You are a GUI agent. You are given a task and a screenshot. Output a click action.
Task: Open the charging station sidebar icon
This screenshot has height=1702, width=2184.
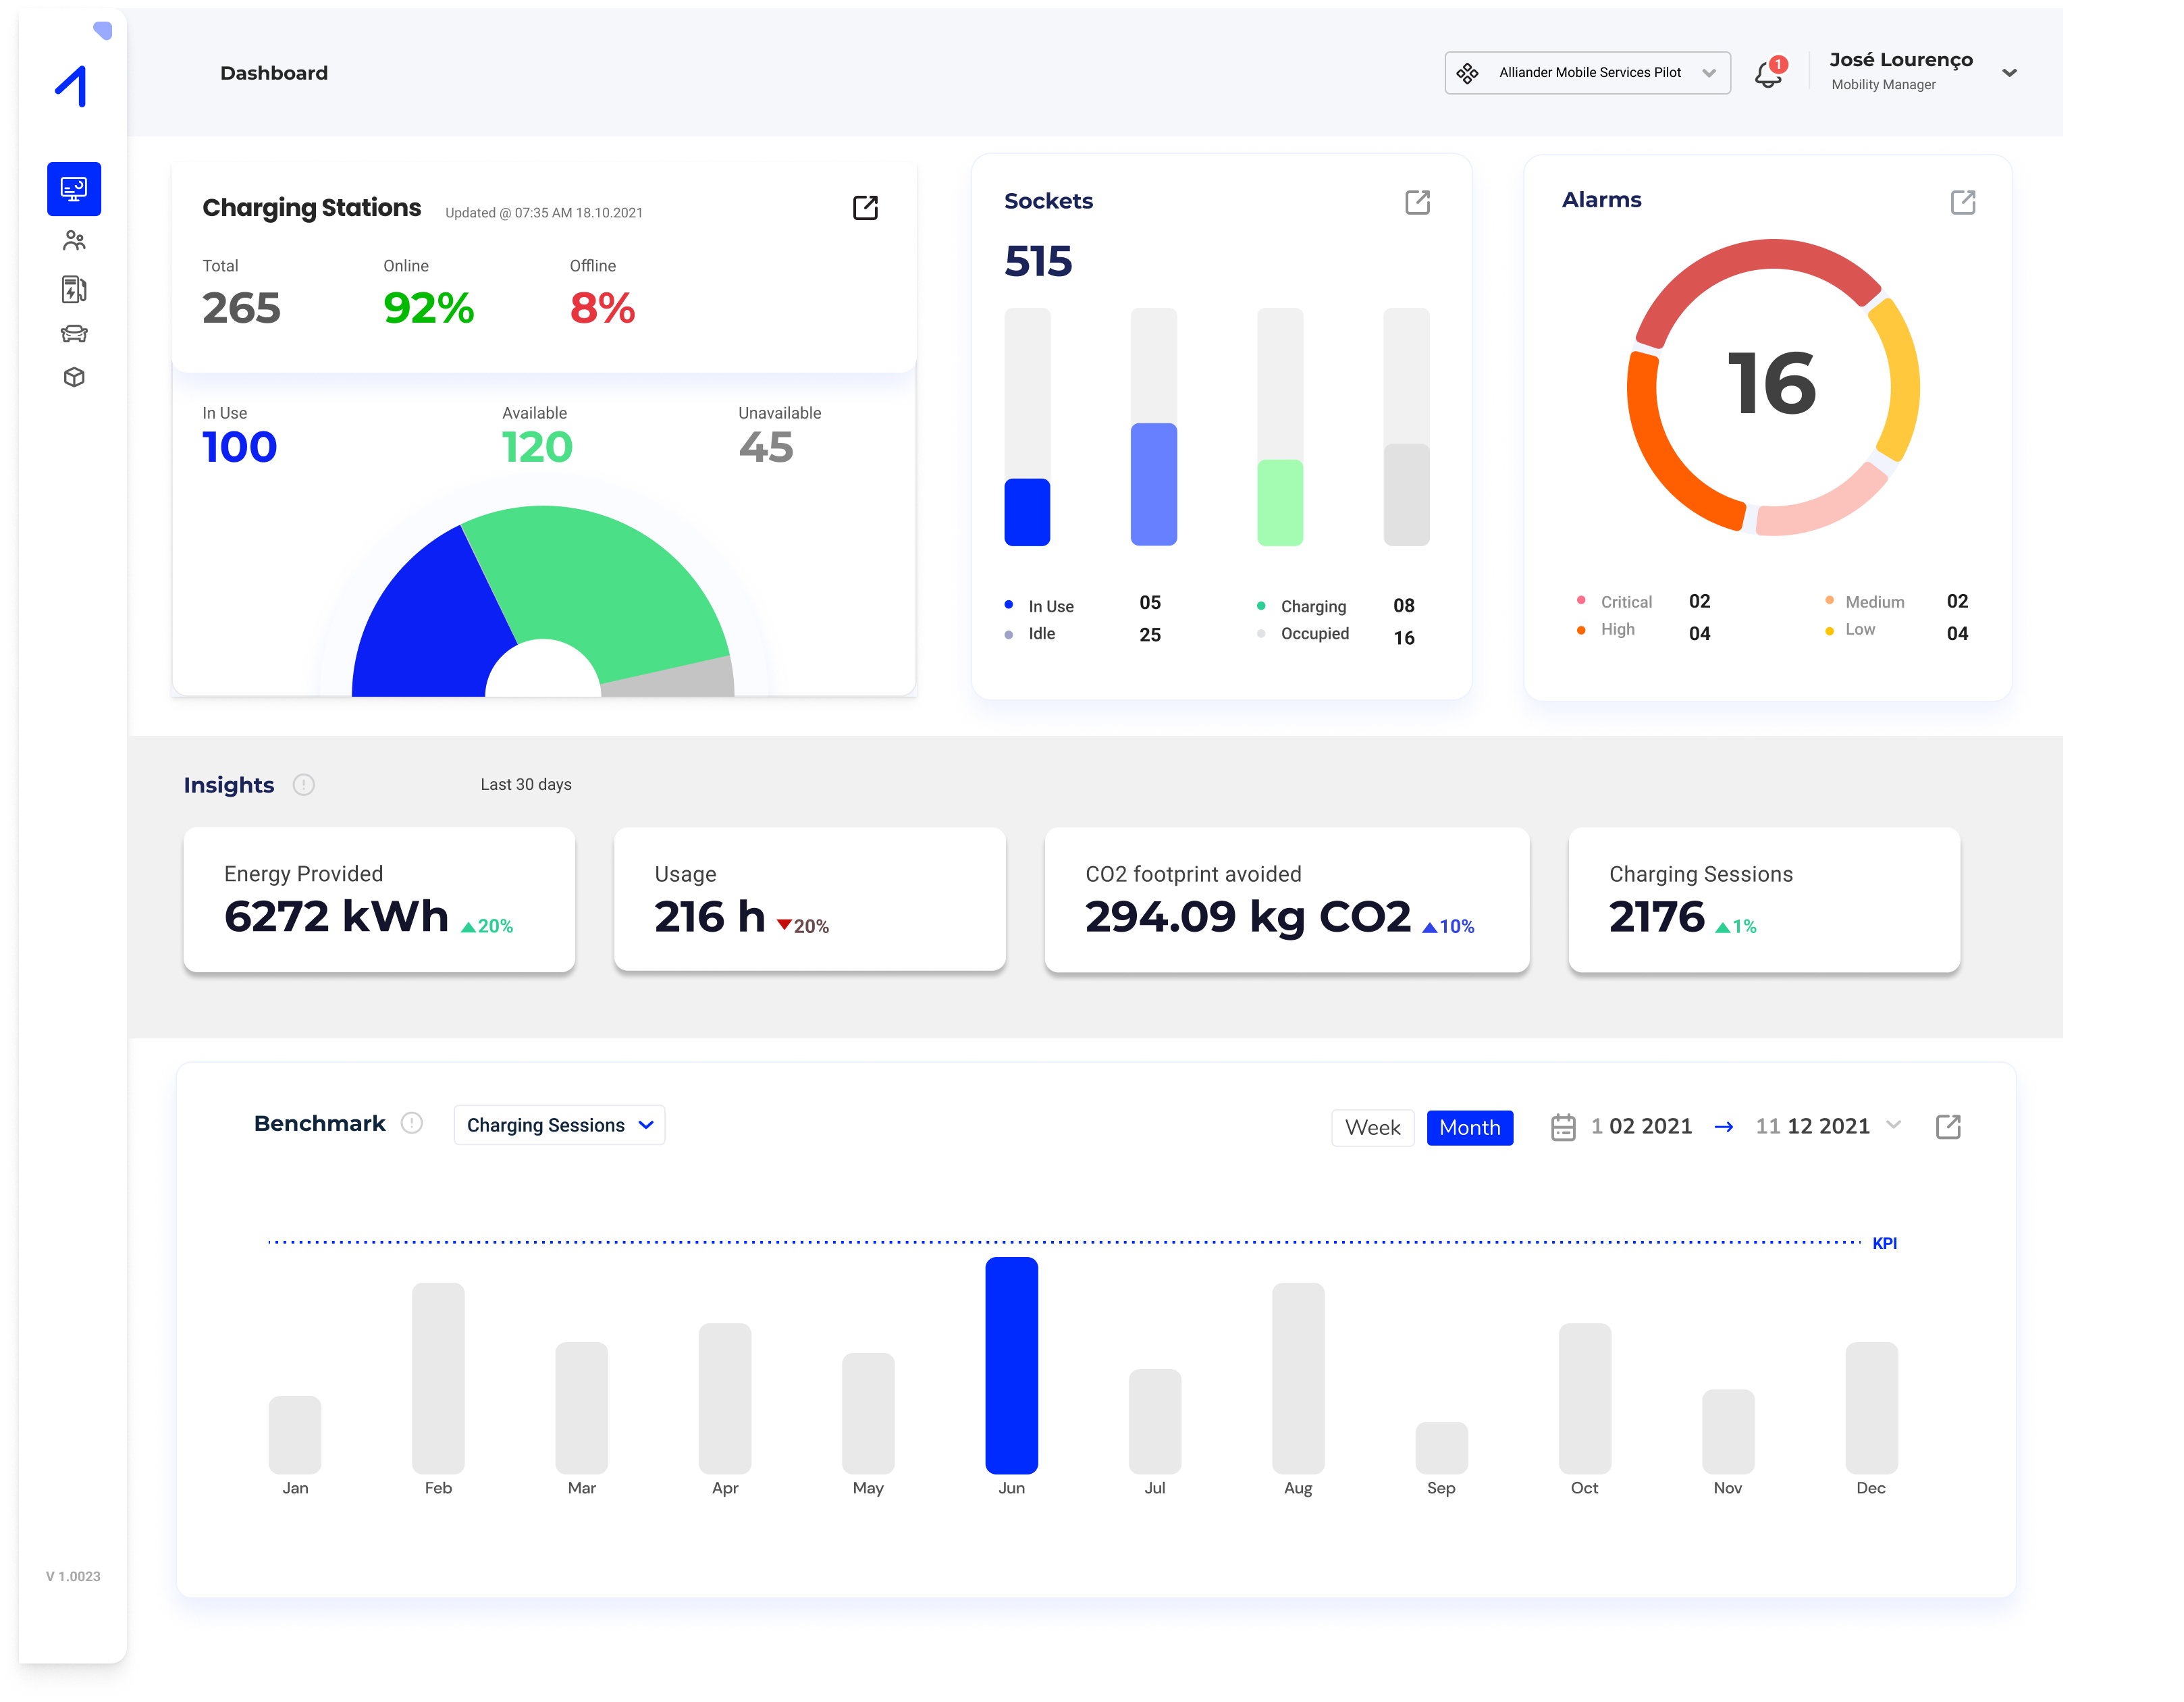click(74, 290)
